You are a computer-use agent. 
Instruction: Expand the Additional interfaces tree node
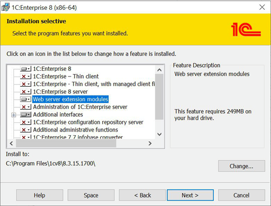tap(14, 115)
